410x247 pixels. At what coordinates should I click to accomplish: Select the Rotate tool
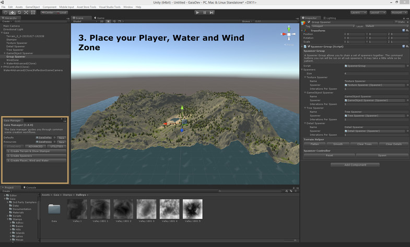click(19, 13)
